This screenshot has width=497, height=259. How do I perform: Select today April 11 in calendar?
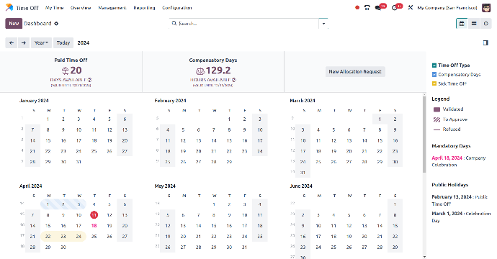[x=94, y=215]
